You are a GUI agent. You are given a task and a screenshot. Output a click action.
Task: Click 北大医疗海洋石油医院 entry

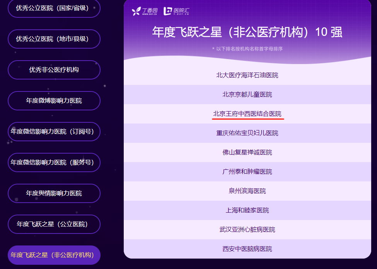[247, 75]
